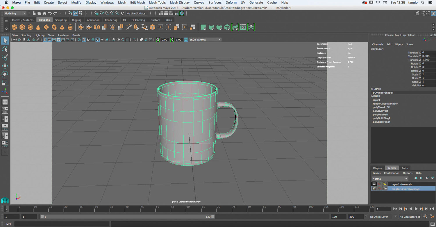The width and height of the screenshot is (436, 227).
Task: Open the Mesh Tools menu
Action: point(157,2)
